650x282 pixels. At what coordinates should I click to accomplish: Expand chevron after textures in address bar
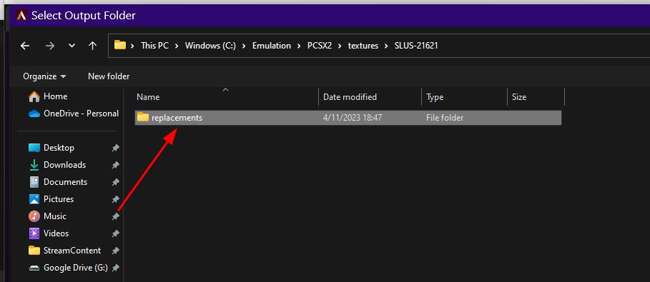click(386, 46)
